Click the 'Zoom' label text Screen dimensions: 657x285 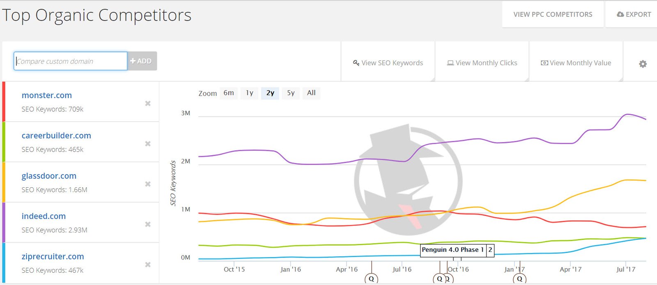click(x=207, y=94)
